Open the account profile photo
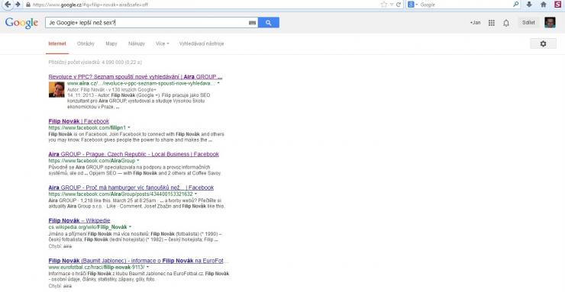 [x=550, y=23]
